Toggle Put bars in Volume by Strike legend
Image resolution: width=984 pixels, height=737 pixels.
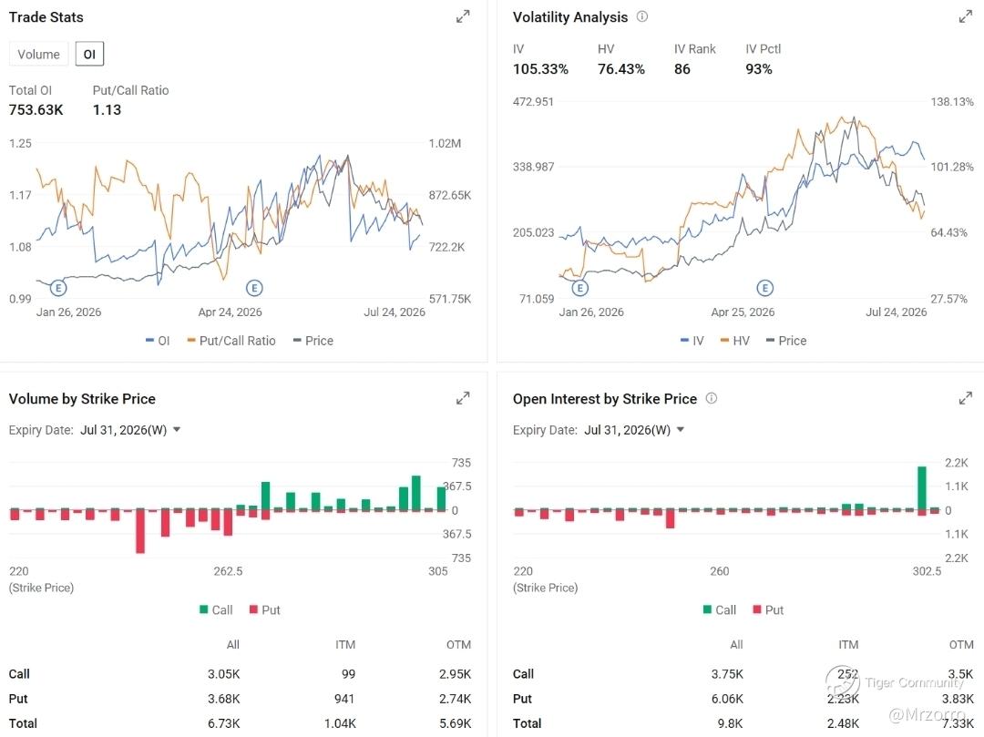point(265,609)
